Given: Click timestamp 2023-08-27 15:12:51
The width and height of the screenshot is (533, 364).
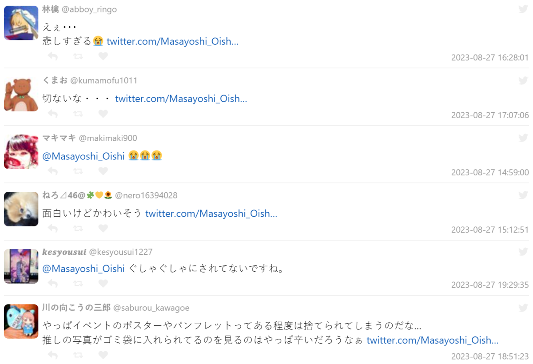Looking at the screenshot, I should tap(490, 230).
